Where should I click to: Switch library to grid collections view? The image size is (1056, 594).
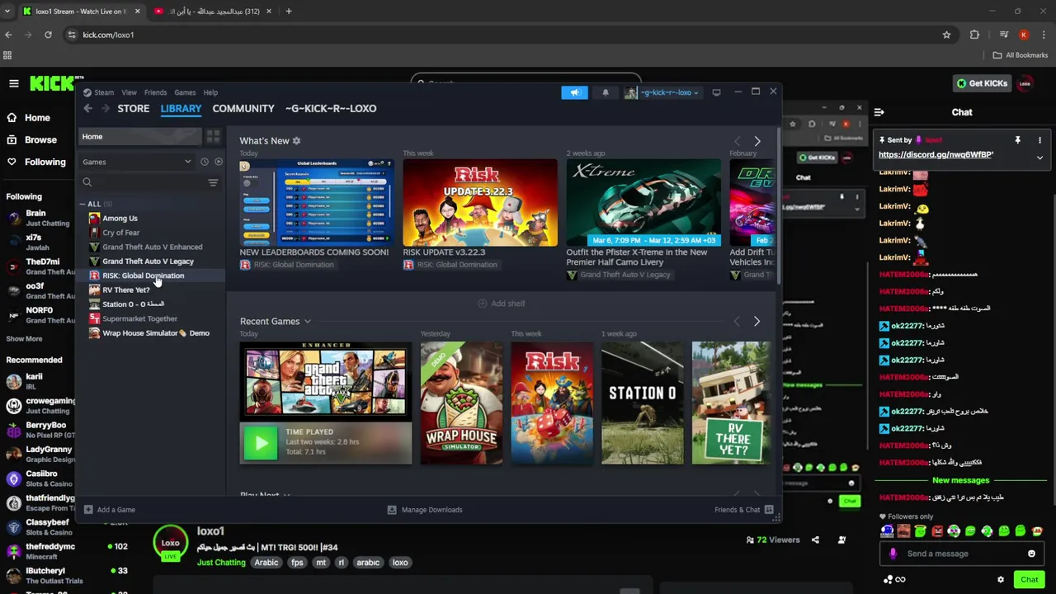tap(213, 136)
